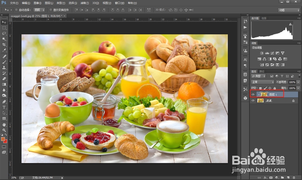Hide 图层 1 using its eye icon
This screenshot has height=180, width=302.
(253, 94)
